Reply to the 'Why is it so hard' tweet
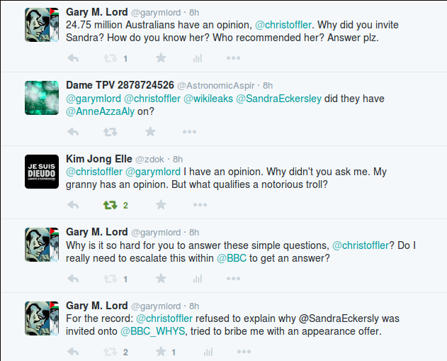Screen dimensions: 447x361 tap(72, 279)
